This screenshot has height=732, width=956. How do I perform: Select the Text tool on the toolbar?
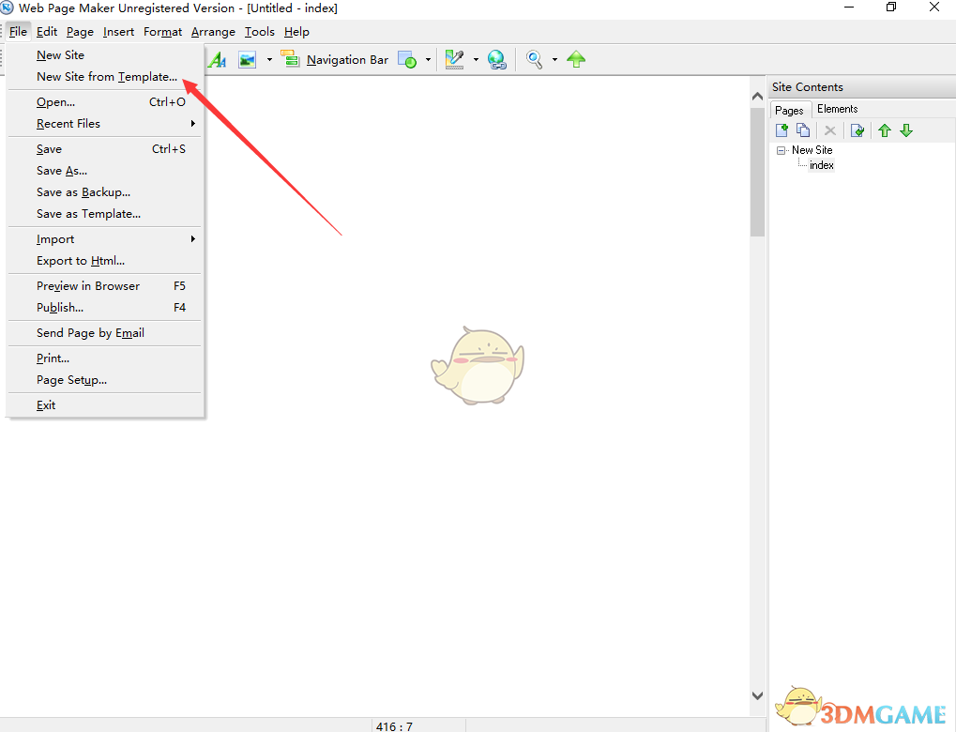pos(218,59)
